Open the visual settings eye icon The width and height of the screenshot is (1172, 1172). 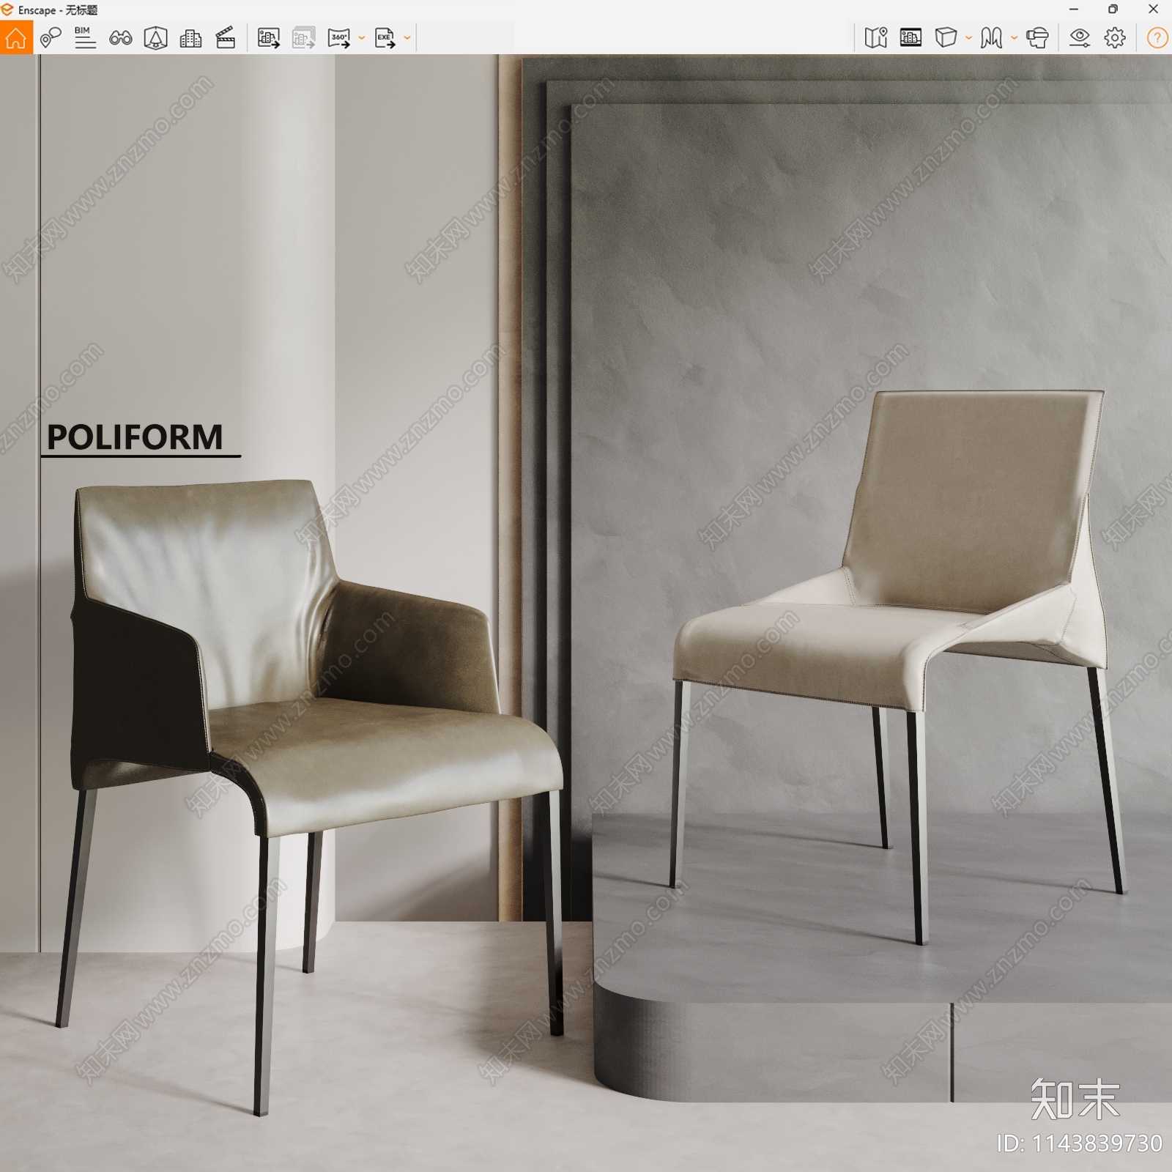[x=1080, y=37]
